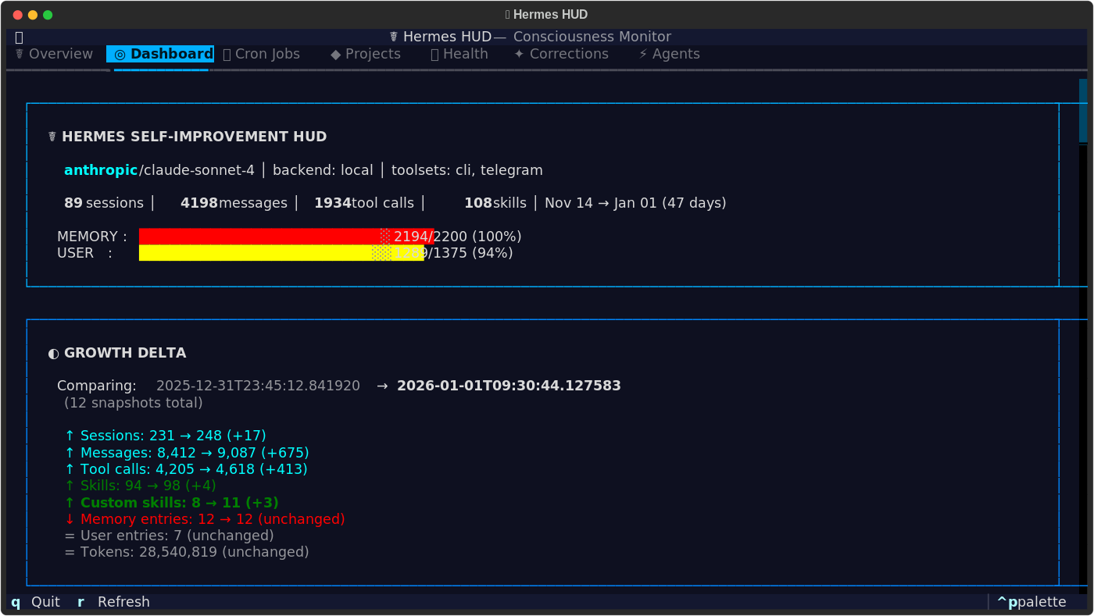Viewport: 1094px width, 616px height.
Task: Click 'Nov 14 → Jan 01 (47 days)' range
Action: click(635, 203)
